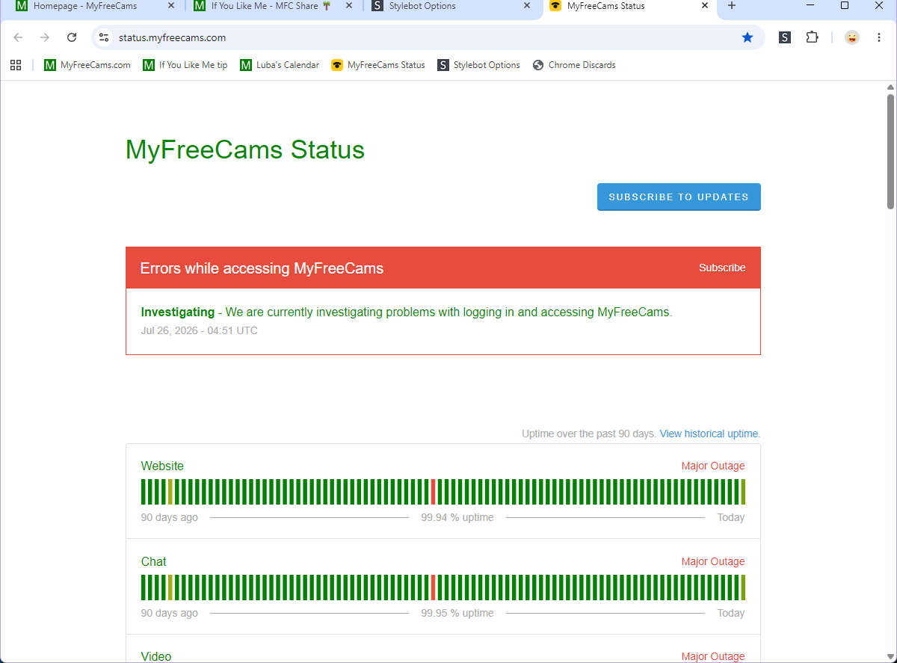The image size is (897, 663).
Task: Open Luba's Calendar bookmark
Action: (280, 65)
